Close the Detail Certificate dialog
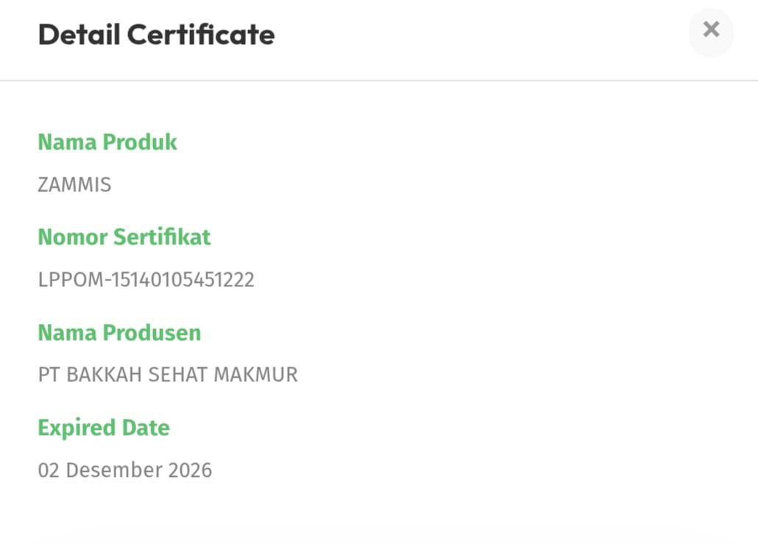758x544 pixels. coord(711,30)
